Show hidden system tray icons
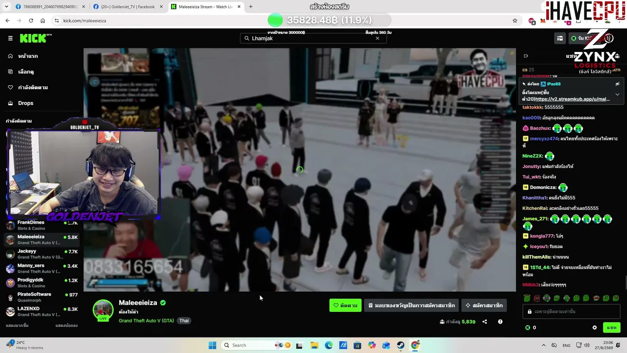 point(543,345)
